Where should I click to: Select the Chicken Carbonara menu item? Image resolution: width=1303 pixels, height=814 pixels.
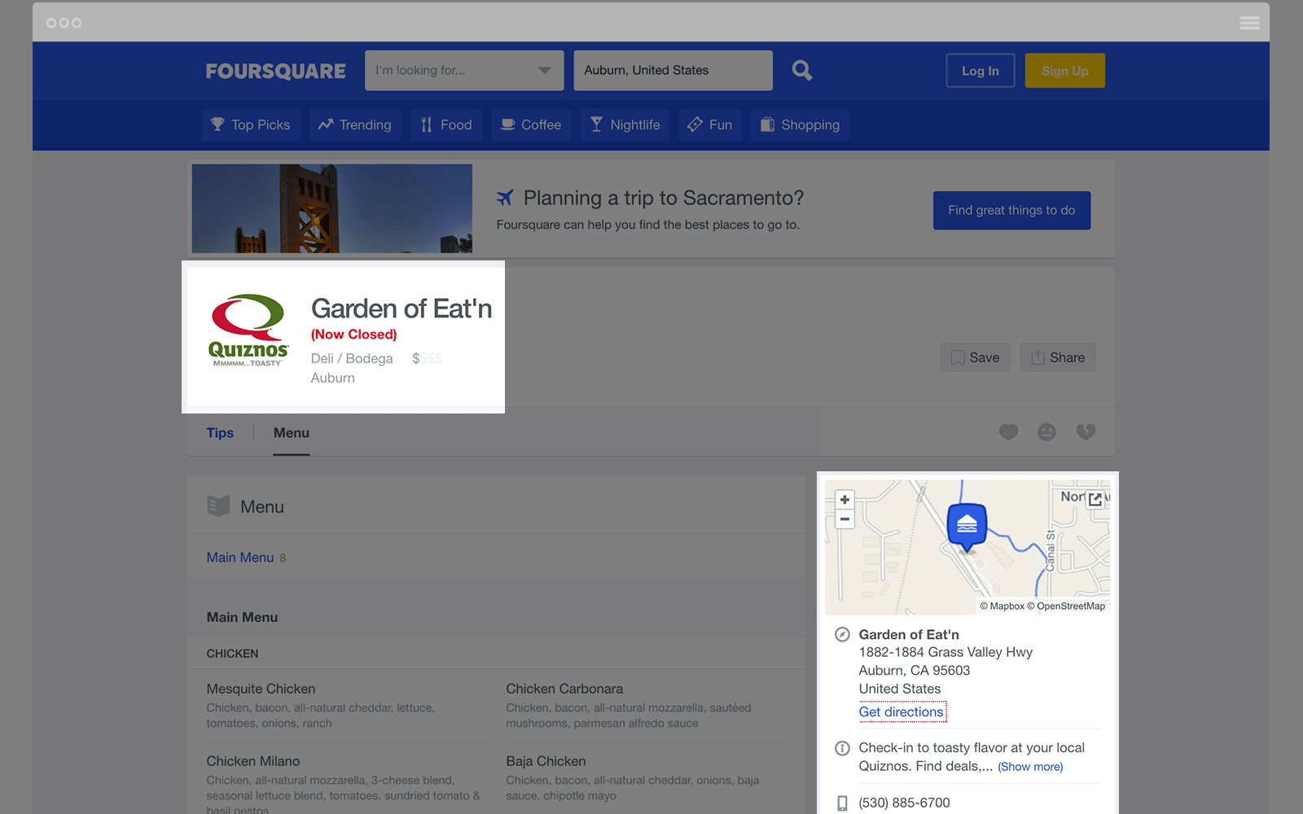564,689
